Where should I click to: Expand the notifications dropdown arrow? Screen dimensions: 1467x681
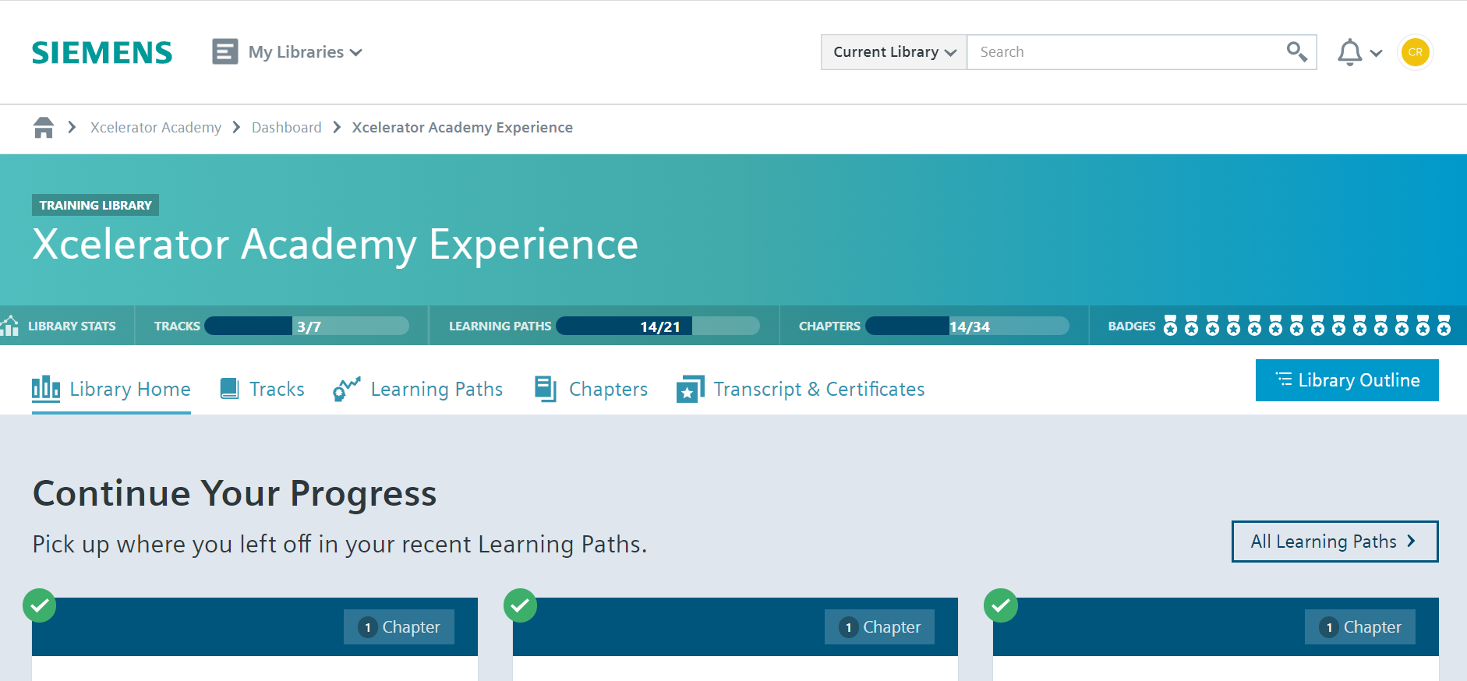click(x=1377, y=53)
